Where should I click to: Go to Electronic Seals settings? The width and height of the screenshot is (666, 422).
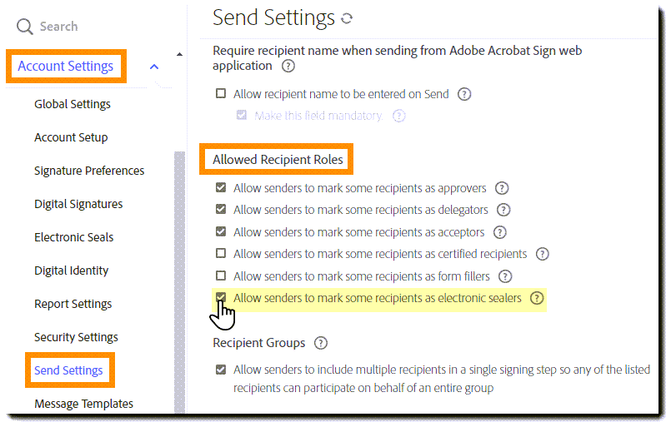pos(74,237)
